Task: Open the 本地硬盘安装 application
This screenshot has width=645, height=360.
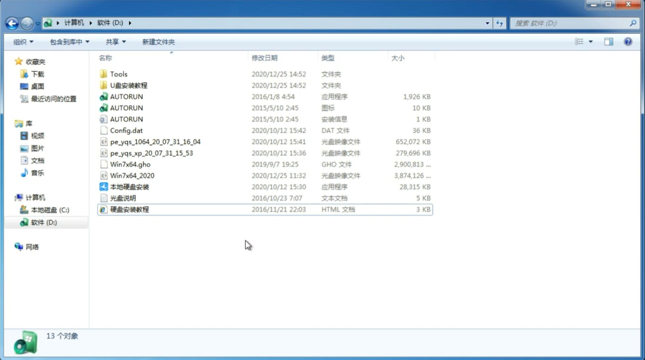Action: click(x=129, y=187)
